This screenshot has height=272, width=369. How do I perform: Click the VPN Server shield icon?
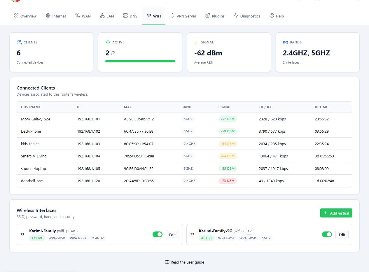[172, 16]
